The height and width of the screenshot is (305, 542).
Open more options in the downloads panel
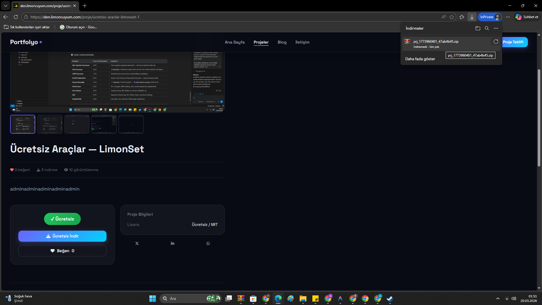(x=496, y=28)
